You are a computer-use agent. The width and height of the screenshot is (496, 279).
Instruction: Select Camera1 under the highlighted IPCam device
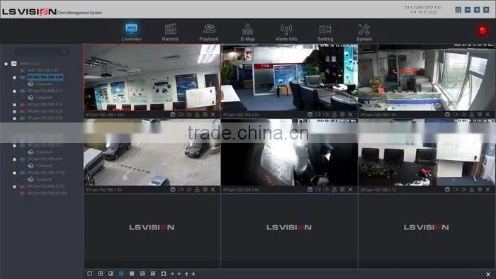point(44,84)
